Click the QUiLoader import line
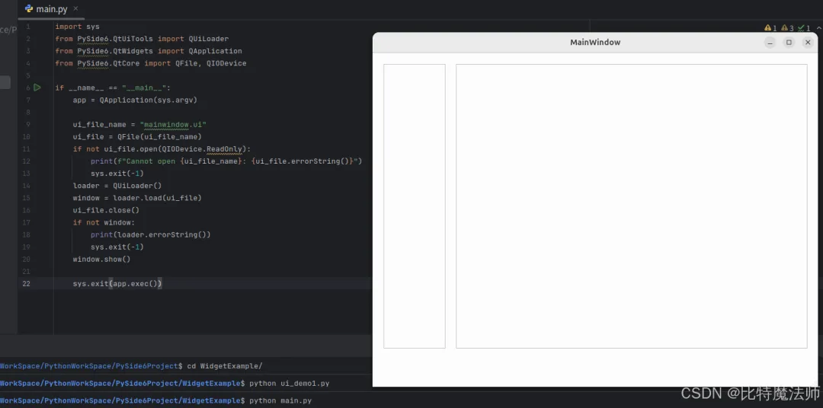The height and width of the screenshot is (408, 823). pyautogui.click(x=142, y=39)
